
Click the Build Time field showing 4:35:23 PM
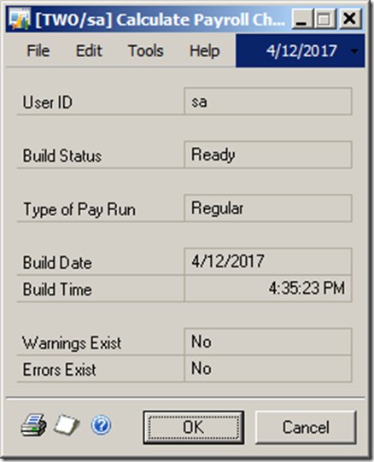pos(268,288)
